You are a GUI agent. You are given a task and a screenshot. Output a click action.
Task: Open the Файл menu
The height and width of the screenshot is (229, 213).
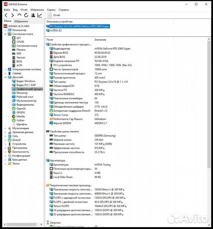[x=7, y=10]
